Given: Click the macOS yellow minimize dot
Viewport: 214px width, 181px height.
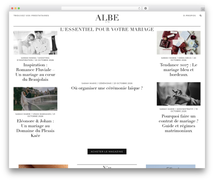Looking at the screenshot, I should click(x=15, y=9).
